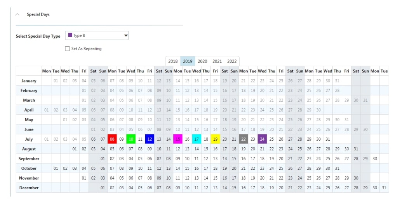Click the September row header
This screenshot has height=204, width=400.
click(29, 159)
